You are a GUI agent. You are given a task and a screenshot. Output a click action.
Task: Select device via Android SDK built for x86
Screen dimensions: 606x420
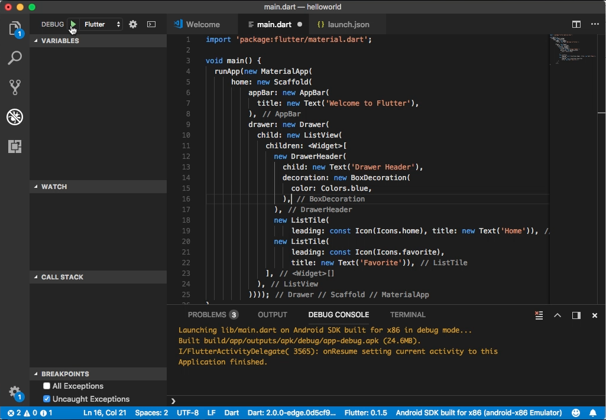[x=479, y=413]
